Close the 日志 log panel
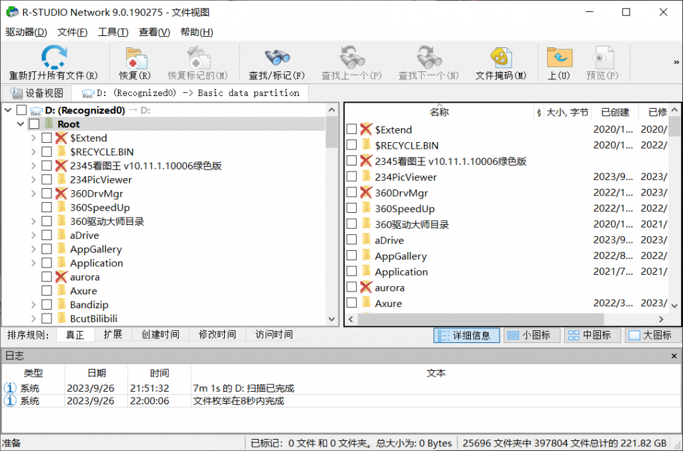 click(674, 356)
